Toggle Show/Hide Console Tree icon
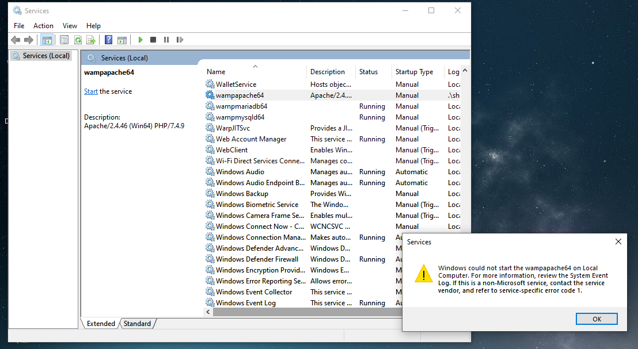The width and height of the screenshot is (638, 349). click(47, 40)
